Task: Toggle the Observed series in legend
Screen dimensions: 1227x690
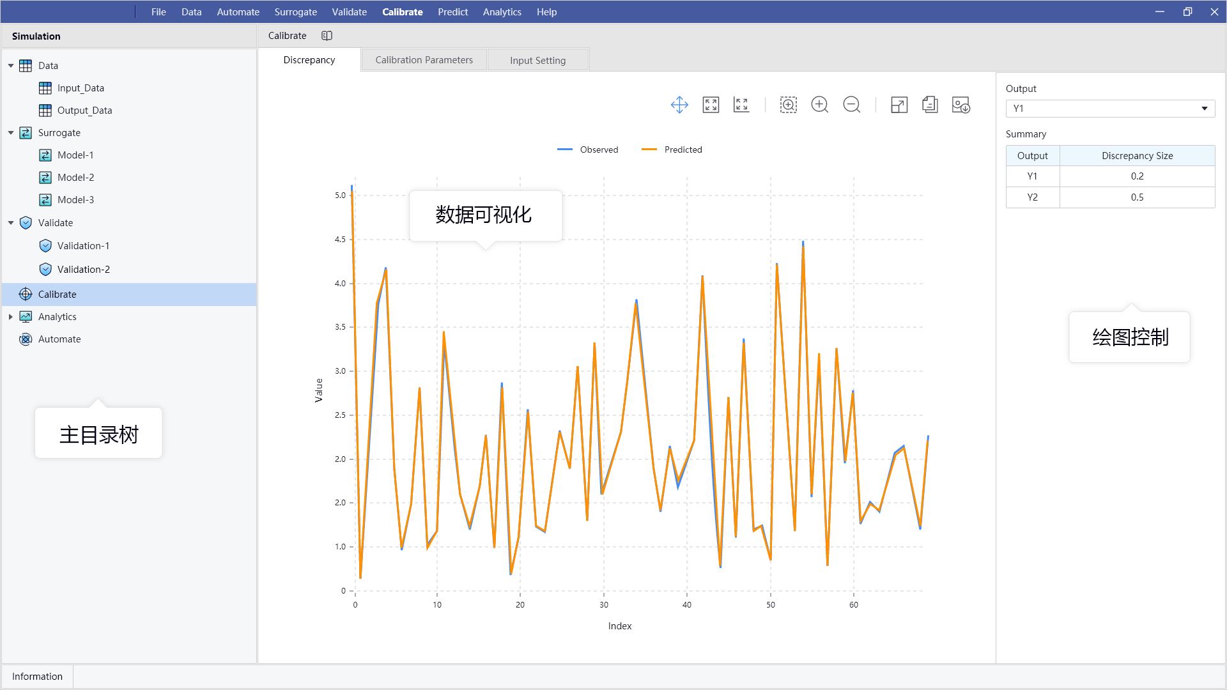Action: click(587, 149)
